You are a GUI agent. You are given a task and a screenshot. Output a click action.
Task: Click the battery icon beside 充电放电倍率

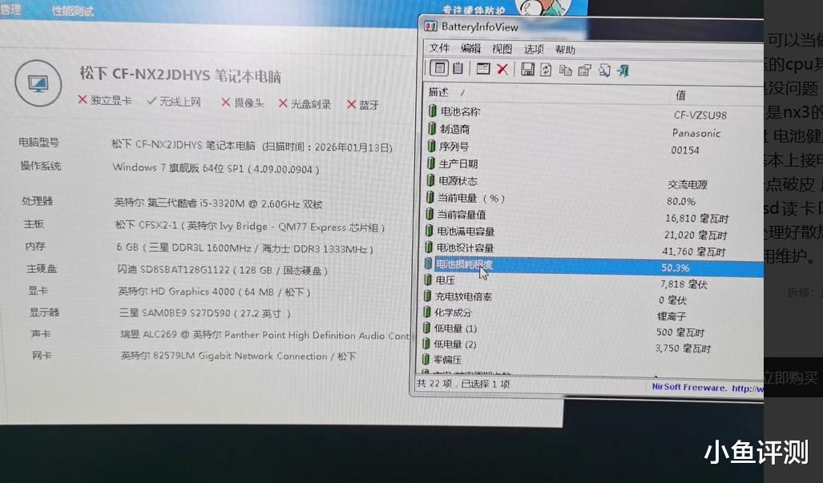pos(426,296)
